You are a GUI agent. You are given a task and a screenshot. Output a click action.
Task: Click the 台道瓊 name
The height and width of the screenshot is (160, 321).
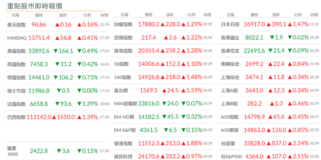(x=228, y=144)
